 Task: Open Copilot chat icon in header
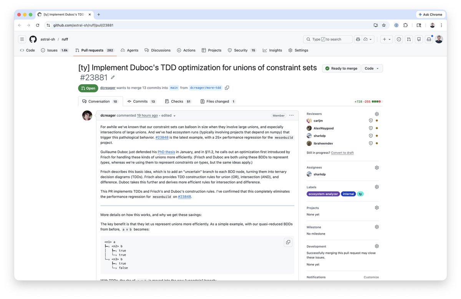(x=358, y=39)
